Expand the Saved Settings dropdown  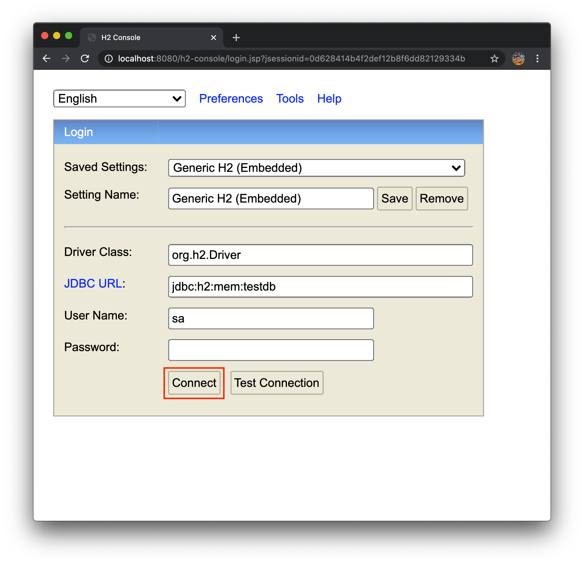(x=316, y=168)
